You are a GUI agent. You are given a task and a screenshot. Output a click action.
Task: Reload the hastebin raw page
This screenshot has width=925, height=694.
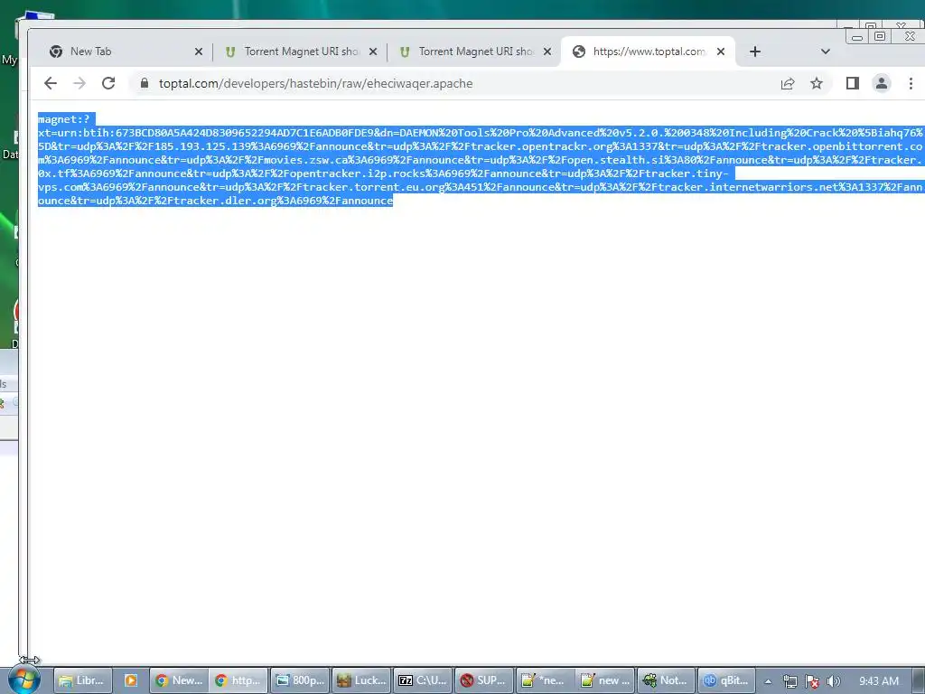point(108,83)
